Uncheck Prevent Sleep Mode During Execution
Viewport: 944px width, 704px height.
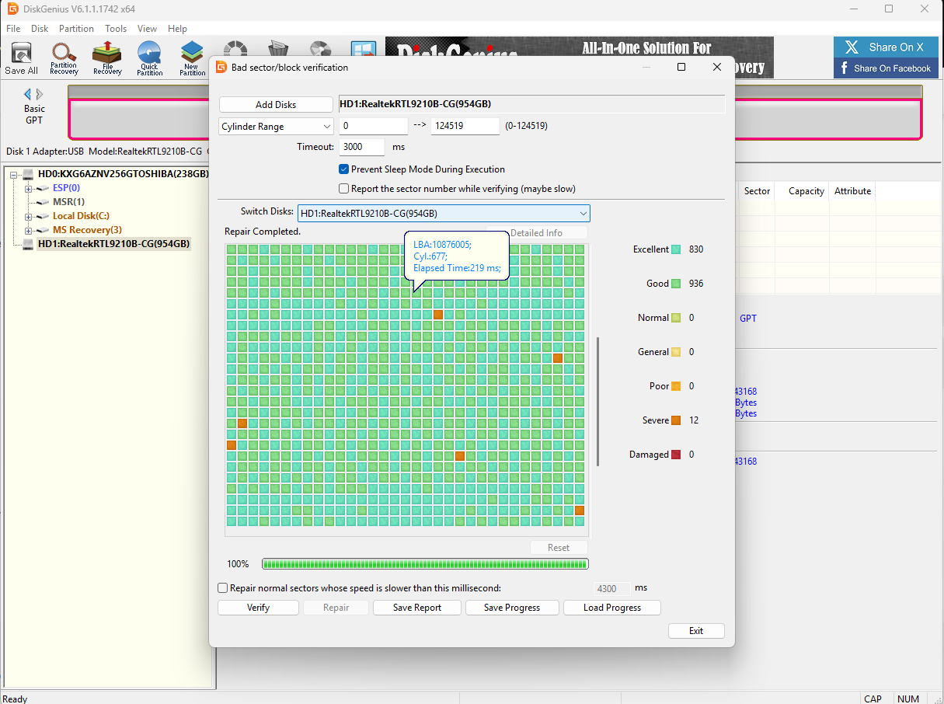coord(343,169)
